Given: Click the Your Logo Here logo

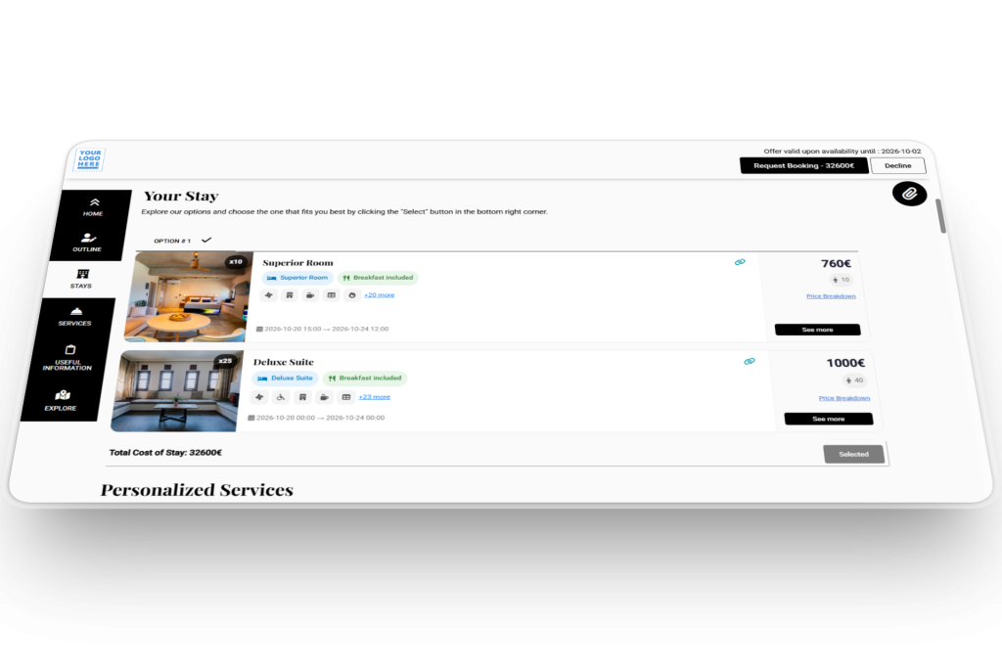Looking at the screenshot, I should coord(89,159).
